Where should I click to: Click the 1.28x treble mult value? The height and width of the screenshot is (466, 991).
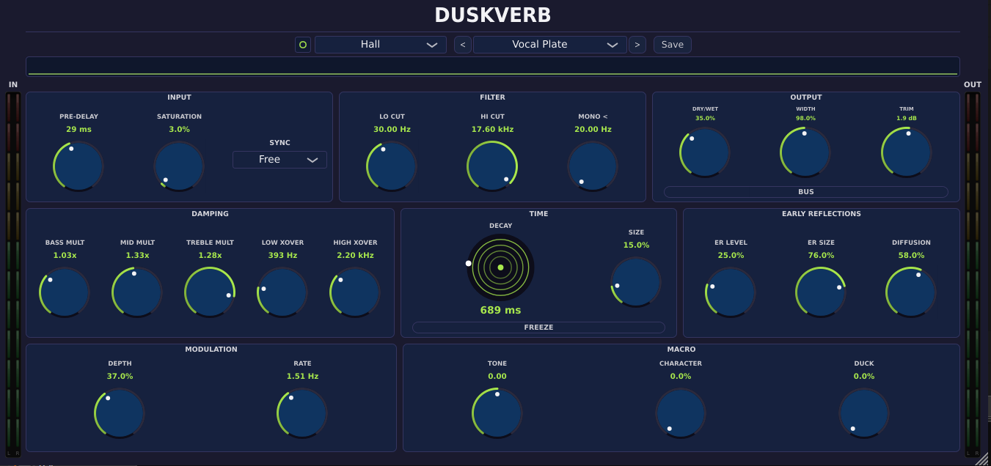click(210, 255)
